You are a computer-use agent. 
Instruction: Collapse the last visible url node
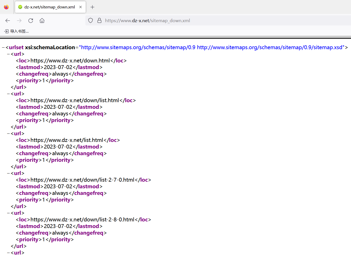8,253
